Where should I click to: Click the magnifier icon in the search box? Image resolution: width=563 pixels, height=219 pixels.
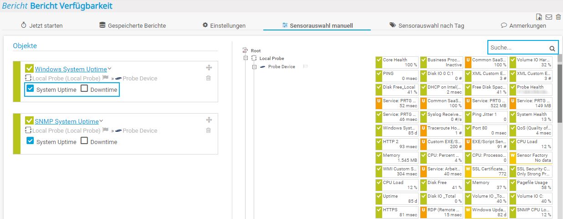[x=552, y=48]
